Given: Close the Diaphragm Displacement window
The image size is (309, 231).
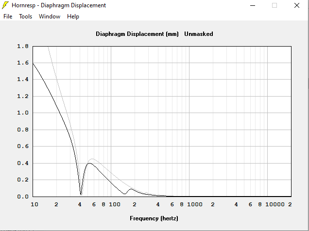Looking at the screenshot, I should pos(297,5).
